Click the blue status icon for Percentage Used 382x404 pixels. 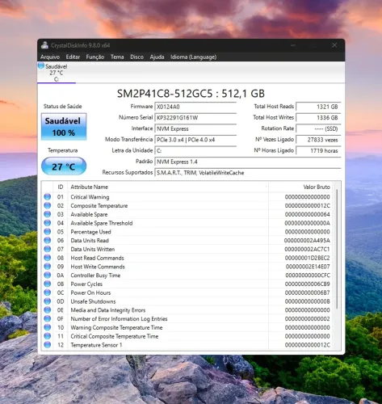pos(48,232)
